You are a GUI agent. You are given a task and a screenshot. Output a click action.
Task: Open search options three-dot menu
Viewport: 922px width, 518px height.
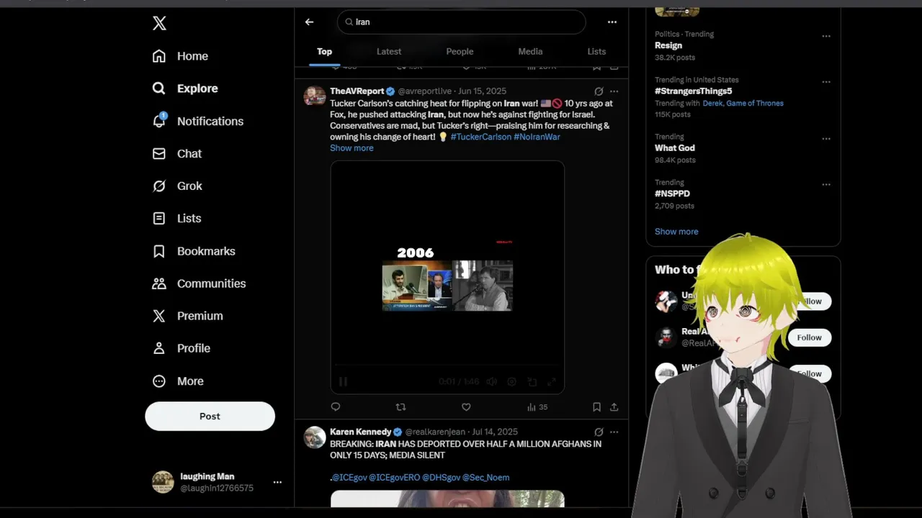(612, 22)
